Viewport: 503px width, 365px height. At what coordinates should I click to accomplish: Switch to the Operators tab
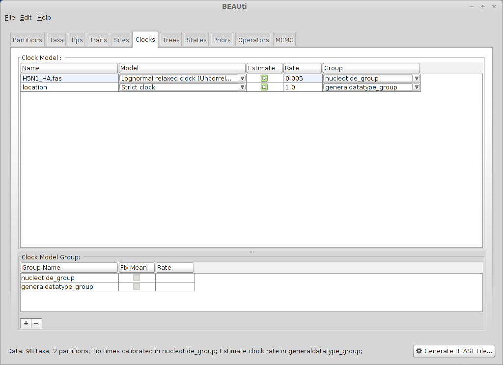coord(253,40)
